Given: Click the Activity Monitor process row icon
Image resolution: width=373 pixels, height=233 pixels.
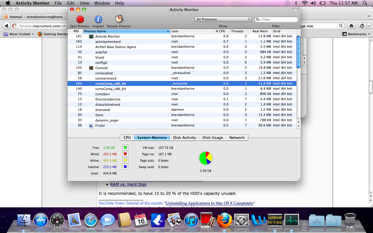Looking at the screenshot, I should click(x=91, y=36).
